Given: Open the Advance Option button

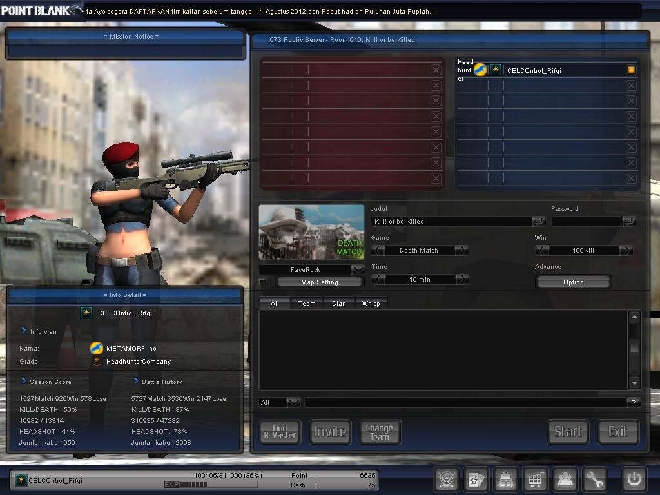Looking at the screenshot, I should [573, 282].
